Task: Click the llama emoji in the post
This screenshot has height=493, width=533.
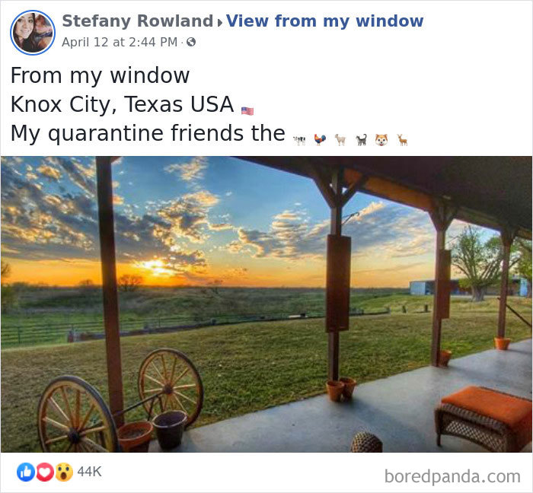Action: pos(340,139)
